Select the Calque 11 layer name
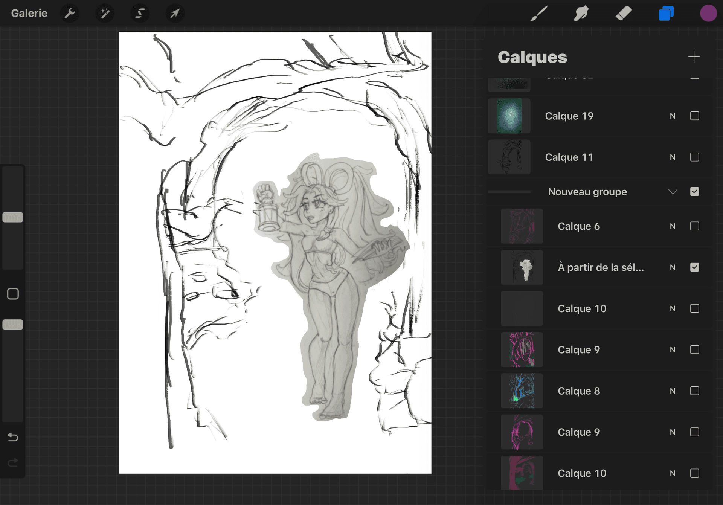This screenshot has height=505, width=723. pyautogui.click(x=569, y=157)
